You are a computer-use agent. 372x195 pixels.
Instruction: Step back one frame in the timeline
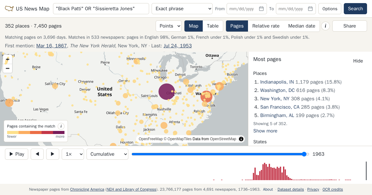[x=37, y=154]
